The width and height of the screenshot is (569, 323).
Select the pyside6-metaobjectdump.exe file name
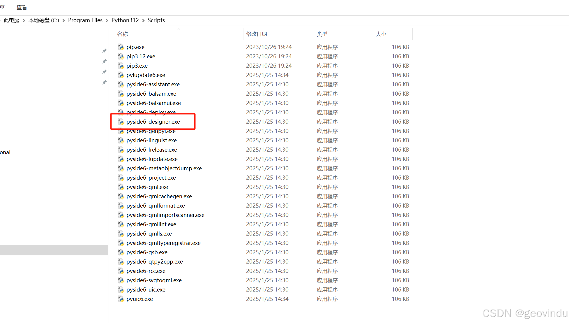(x=164, y=168)
